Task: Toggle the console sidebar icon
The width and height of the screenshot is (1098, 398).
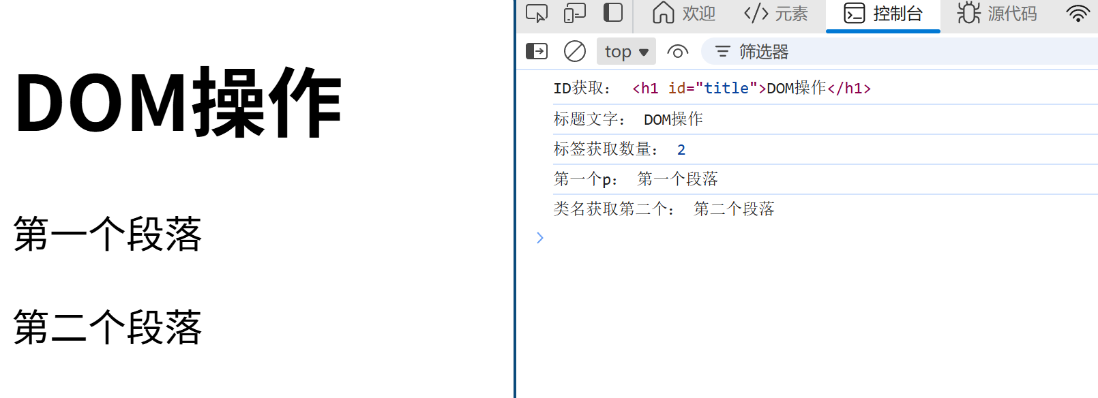Action: [537, 51]
